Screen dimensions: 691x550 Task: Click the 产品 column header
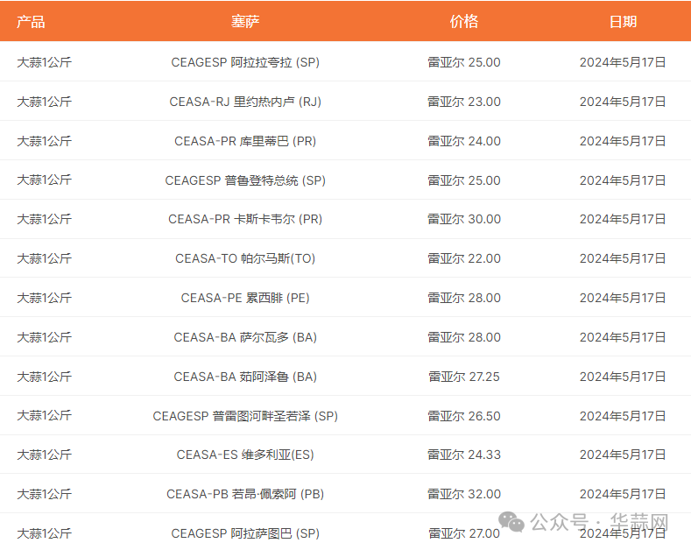(31, 22)
